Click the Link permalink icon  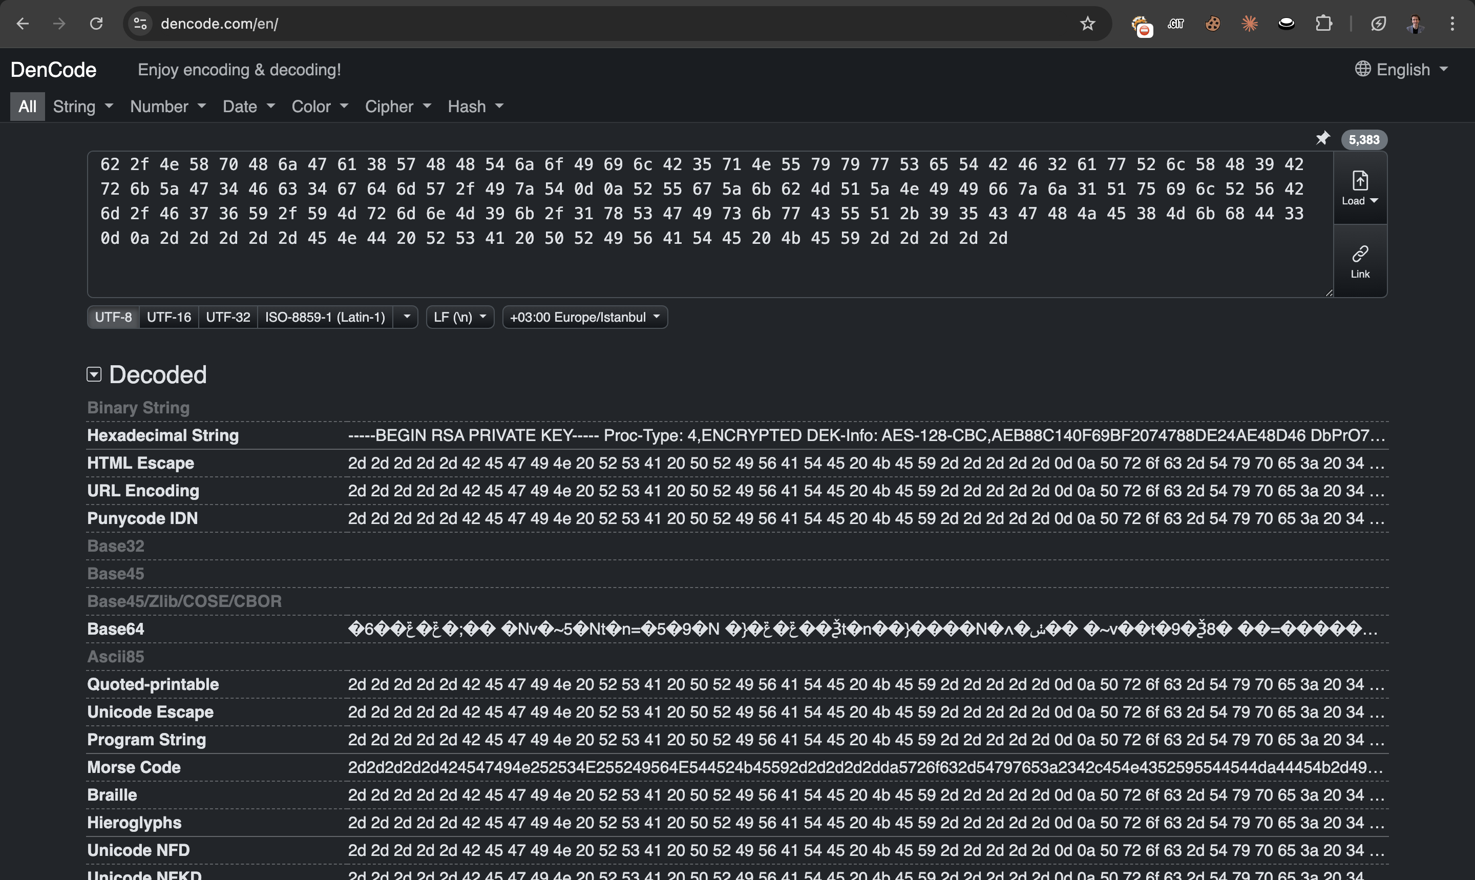[x=1360, y=261]
